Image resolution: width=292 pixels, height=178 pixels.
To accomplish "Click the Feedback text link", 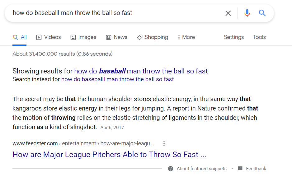I will [256, 169].
